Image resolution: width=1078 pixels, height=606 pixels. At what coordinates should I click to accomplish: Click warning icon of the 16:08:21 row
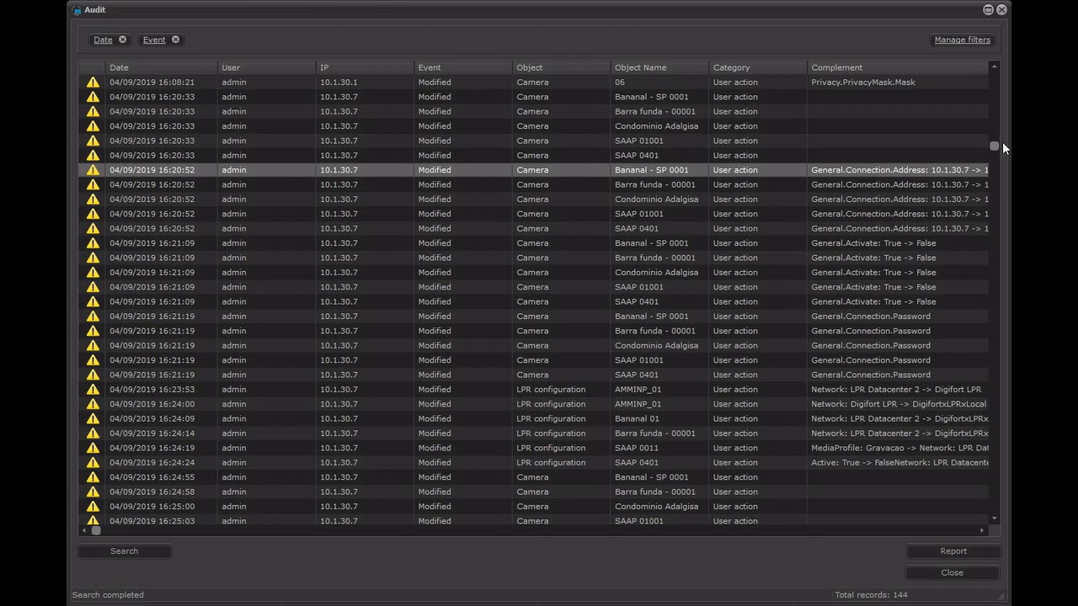click(93, 82)
